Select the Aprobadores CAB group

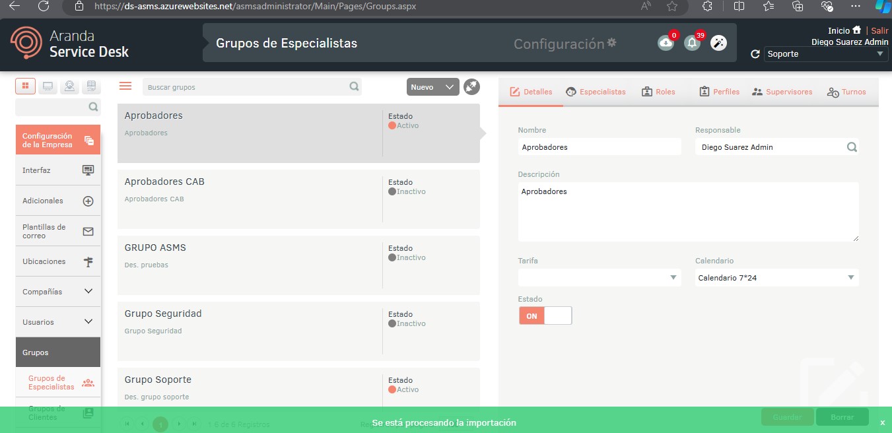click(x=298, y=199)
